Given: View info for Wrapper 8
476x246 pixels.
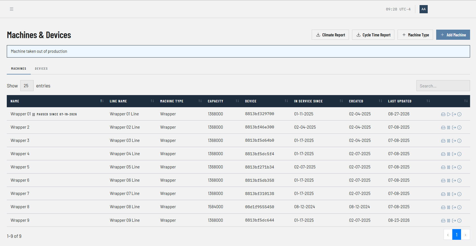Looking at the screenshot, I should (x=459, y=207).
